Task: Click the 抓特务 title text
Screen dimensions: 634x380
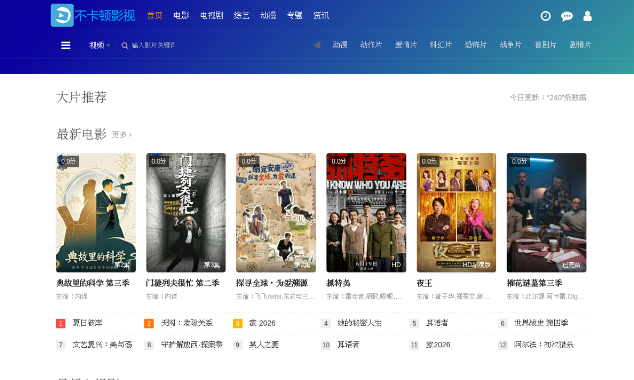Action: point(338,284)
